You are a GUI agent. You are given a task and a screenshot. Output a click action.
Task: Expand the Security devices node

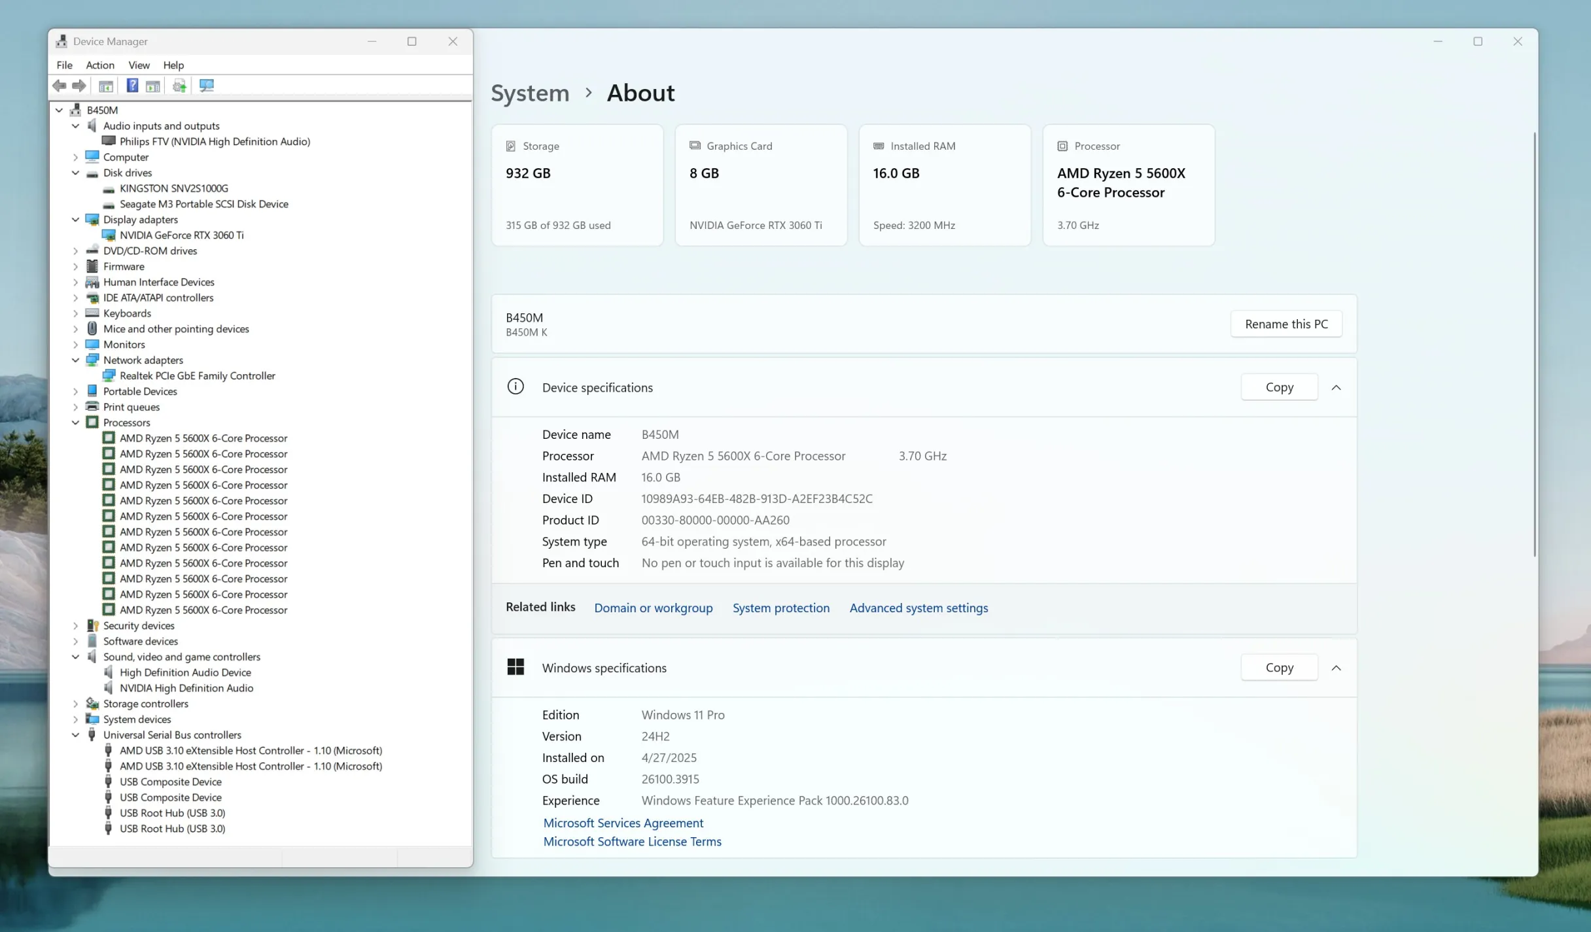pos(75,626)
